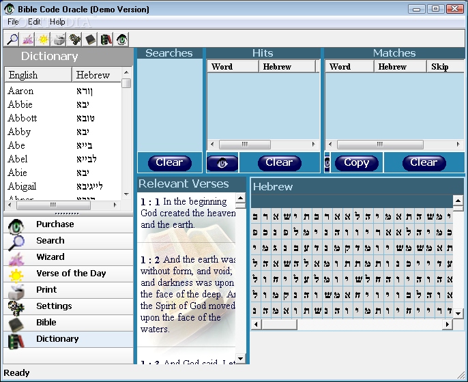Click the green eye toolbar icon
468x382 pixels.
121,40
